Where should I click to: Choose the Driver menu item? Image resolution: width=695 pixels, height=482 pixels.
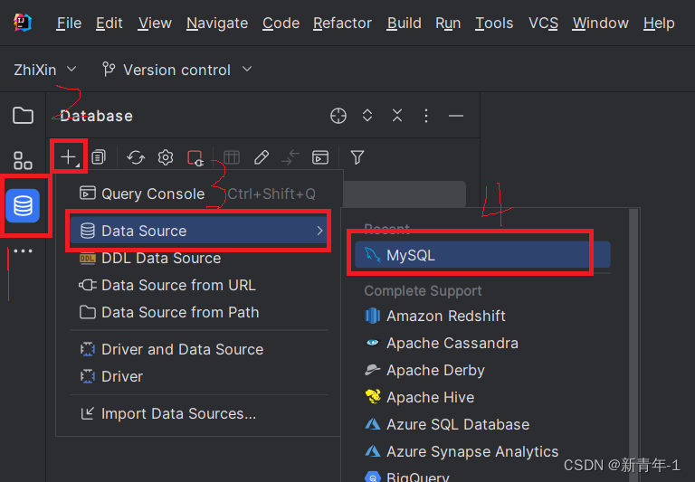pos(198,376)
